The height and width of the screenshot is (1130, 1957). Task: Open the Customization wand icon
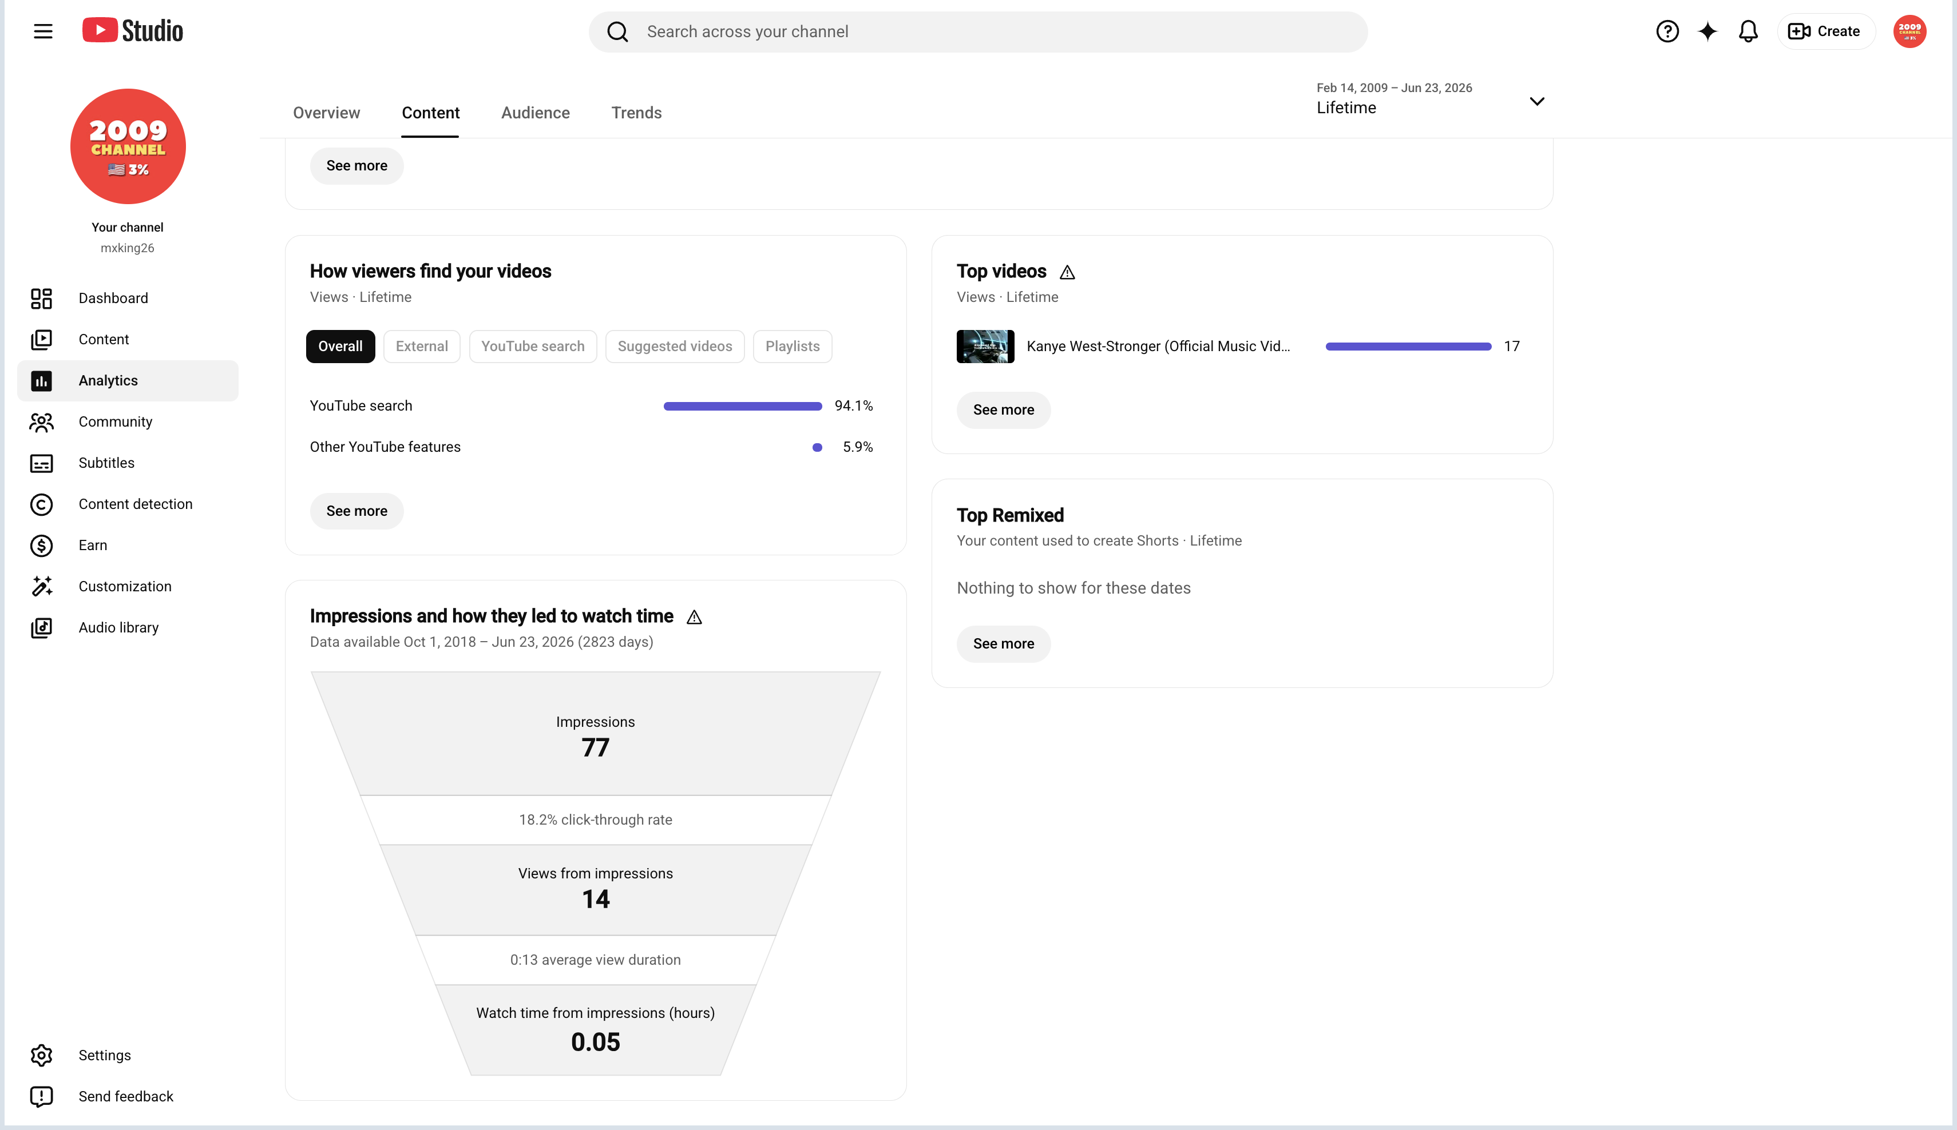[41, 586]
